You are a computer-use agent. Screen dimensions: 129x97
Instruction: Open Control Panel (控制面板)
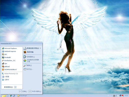pos(32,57)
